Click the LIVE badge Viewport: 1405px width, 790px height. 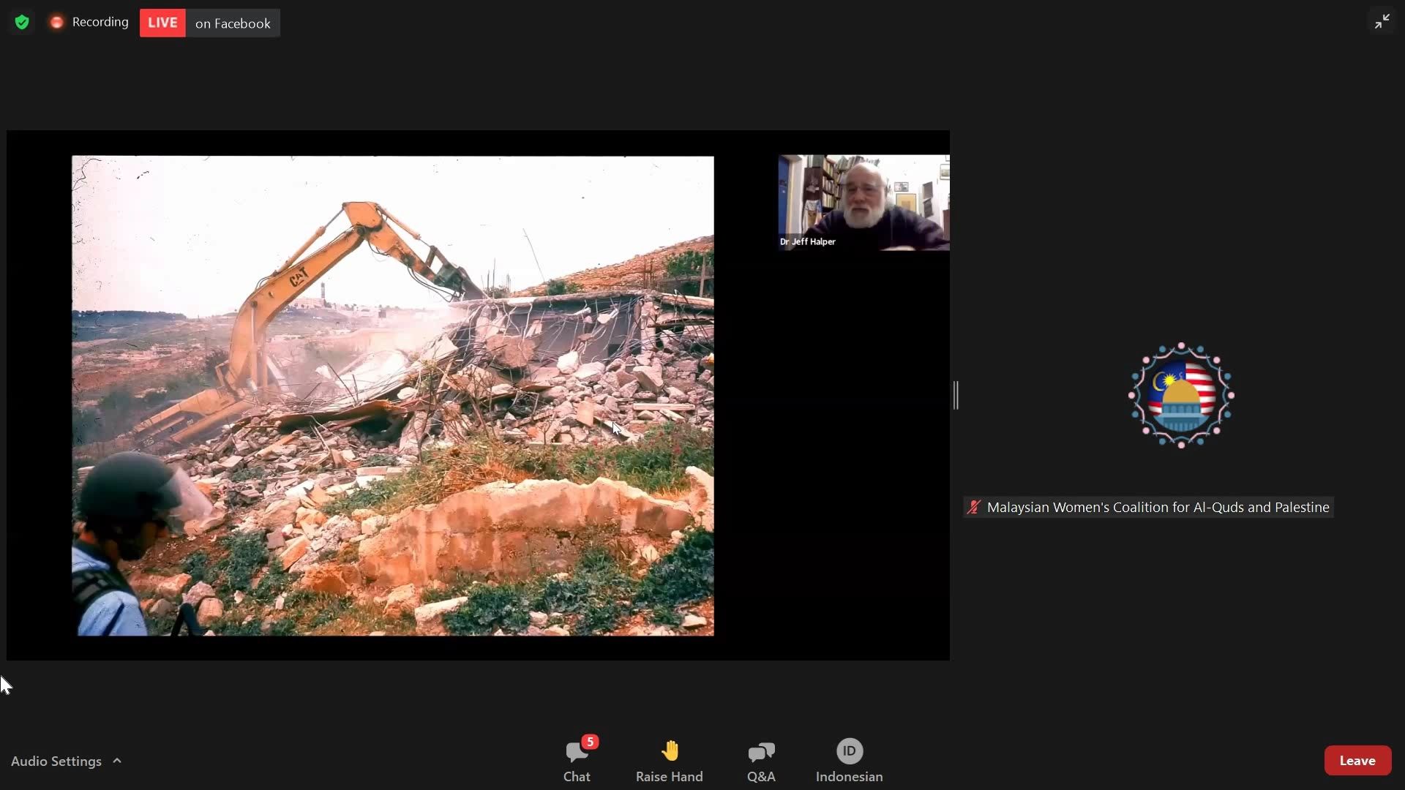pos(162,23)
